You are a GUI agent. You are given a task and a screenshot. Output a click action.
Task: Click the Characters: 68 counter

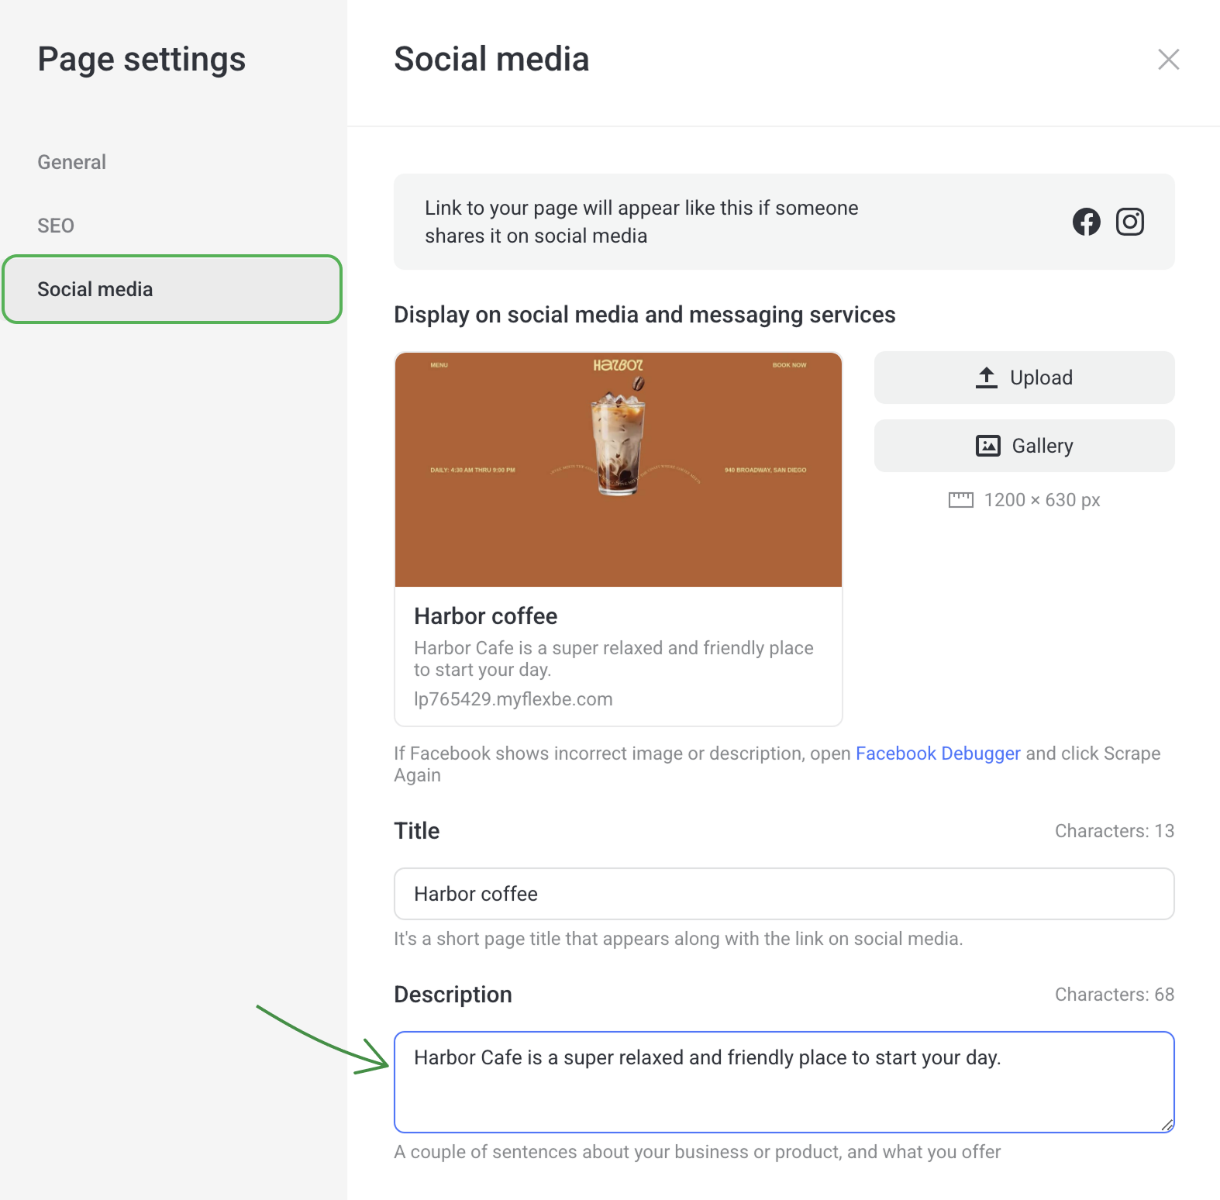(x=1114, y=995)
